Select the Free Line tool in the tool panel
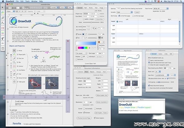The image size is (184, 128). point(3,18)
